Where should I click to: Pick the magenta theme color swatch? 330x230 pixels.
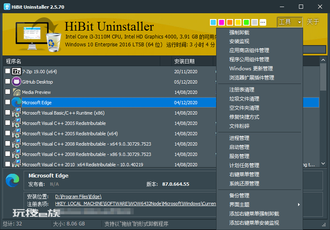(222, 22)
